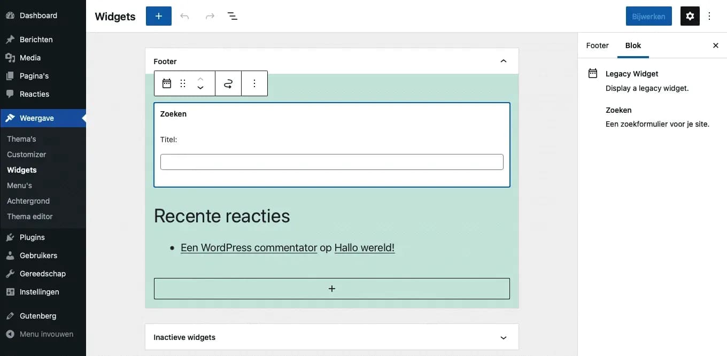Switch to the Footer tab in sidebar

(598, 45)
